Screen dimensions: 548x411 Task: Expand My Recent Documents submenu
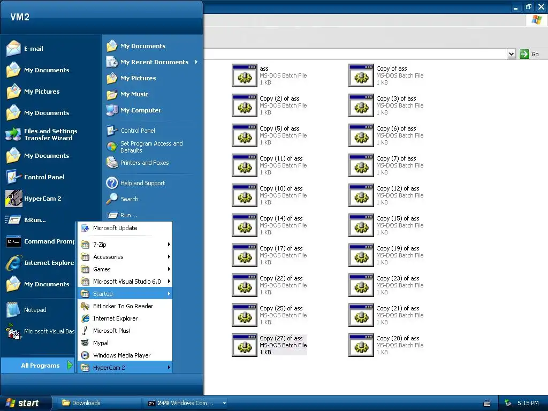click(x=152, y=62)
